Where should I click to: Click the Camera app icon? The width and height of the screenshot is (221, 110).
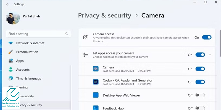pyautogui.click(x=96, y=69)
